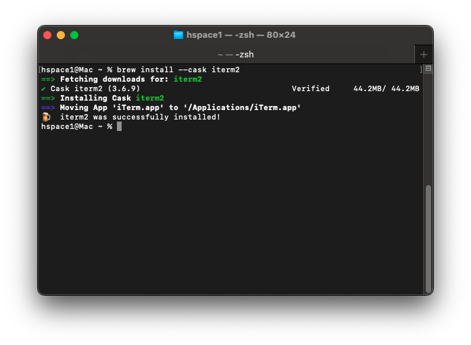This screenshot has width=471, height=345.
Task: Click the window title "hspace1 — -zsh — 80×24"
Action: pos(241,35)
